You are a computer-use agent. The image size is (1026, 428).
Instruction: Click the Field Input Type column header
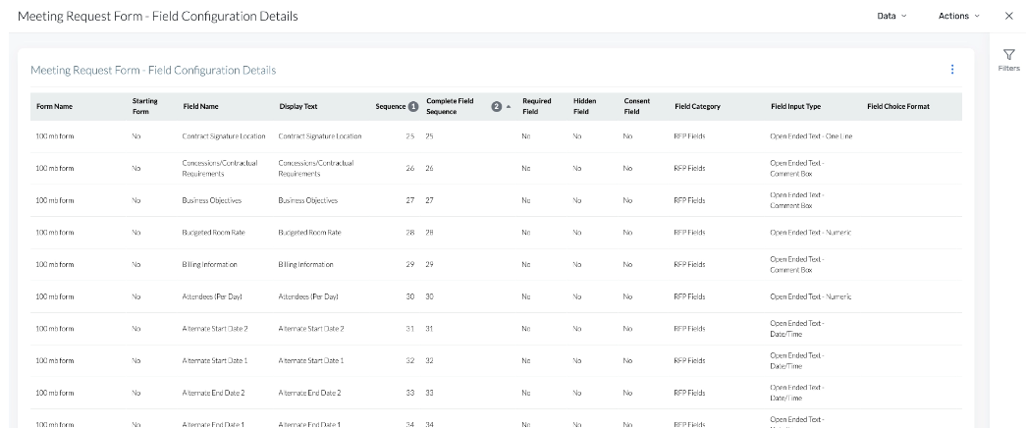795,106
